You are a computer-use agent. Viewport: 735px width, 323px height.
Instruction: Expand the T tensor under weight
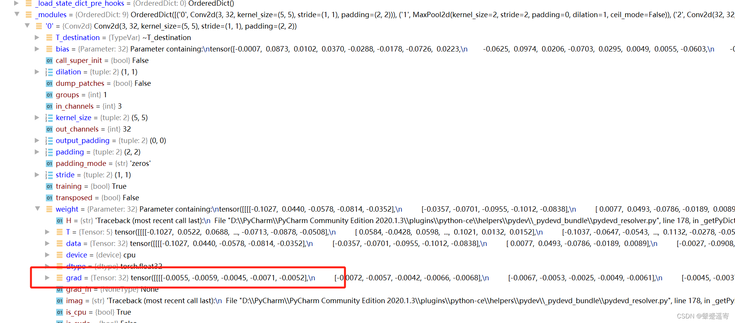pos(47,232)
